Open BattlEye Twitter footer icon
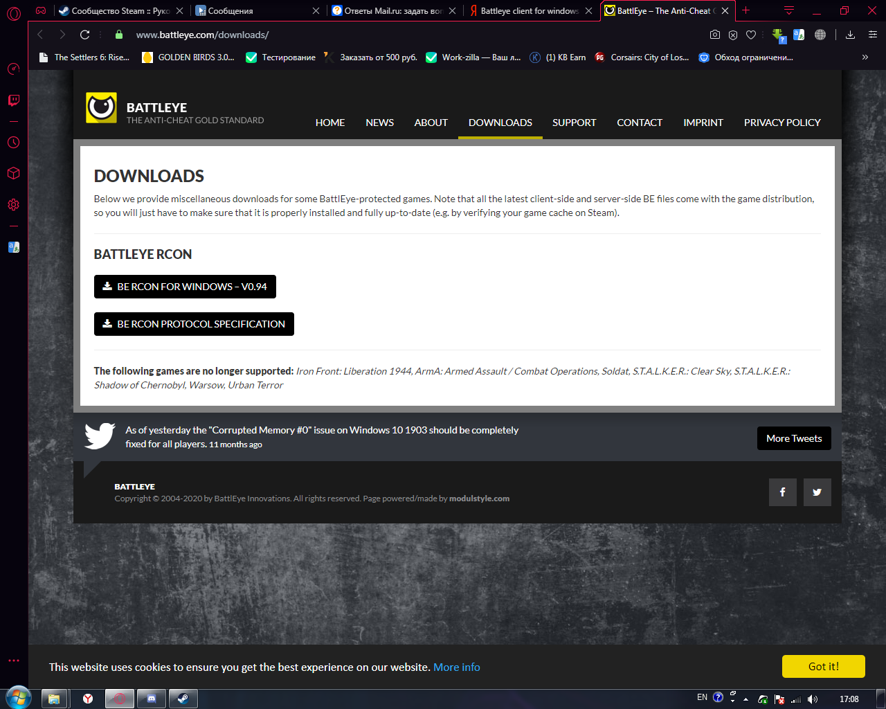The image size is (886, 709). click(817, 492)
